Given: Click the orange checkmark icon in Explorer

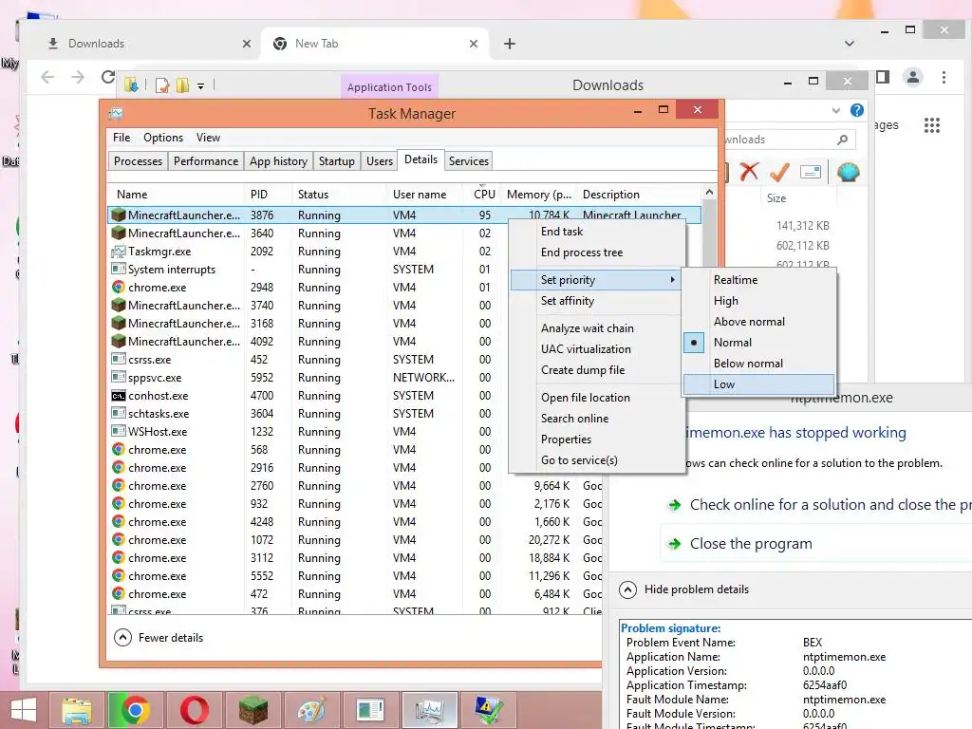Looking at the screenshot, I should [779, 172].
